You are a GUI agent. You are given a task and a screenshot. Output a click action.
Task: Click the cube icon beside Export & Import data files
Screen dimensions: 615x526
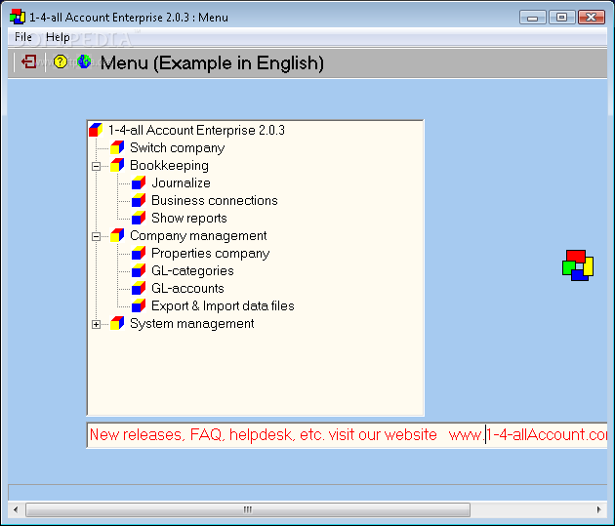[x=139, y=305]
